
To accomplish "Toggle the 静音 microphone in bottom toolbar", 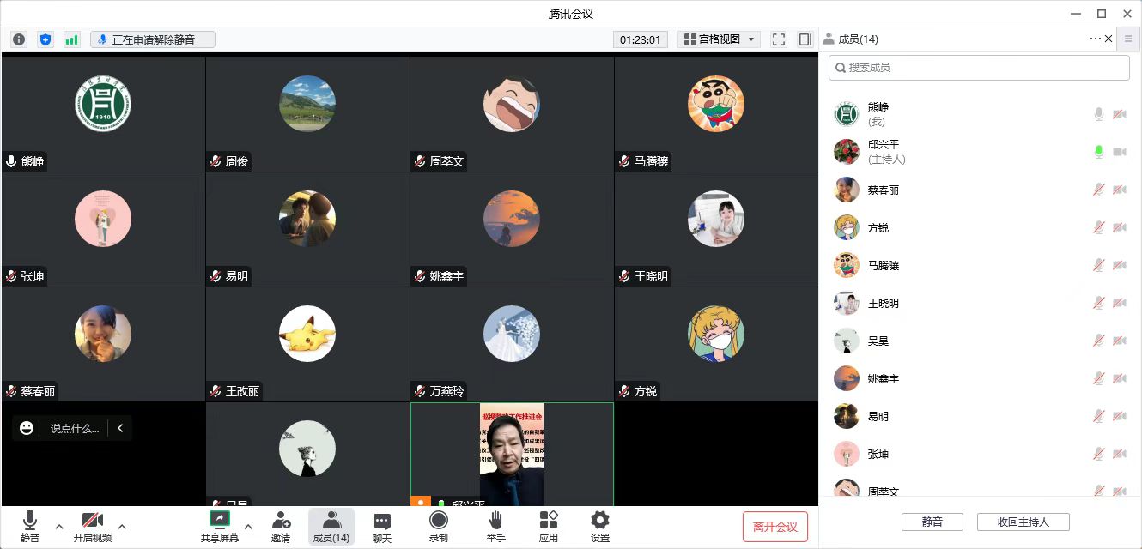I will 30,526.
